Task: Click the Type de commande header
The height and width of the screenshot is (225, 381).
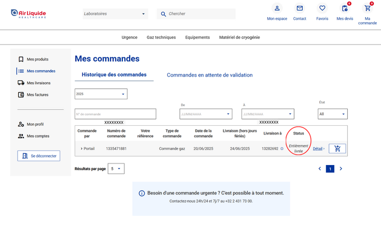Action: (172, 133)
